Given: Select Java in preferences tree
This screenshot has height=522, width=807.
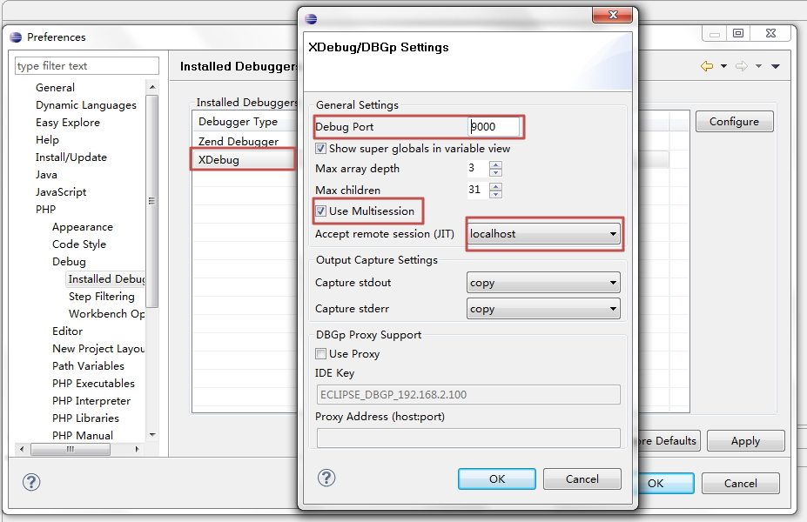Looking at the screenshot, I should (x=46, y=175).
